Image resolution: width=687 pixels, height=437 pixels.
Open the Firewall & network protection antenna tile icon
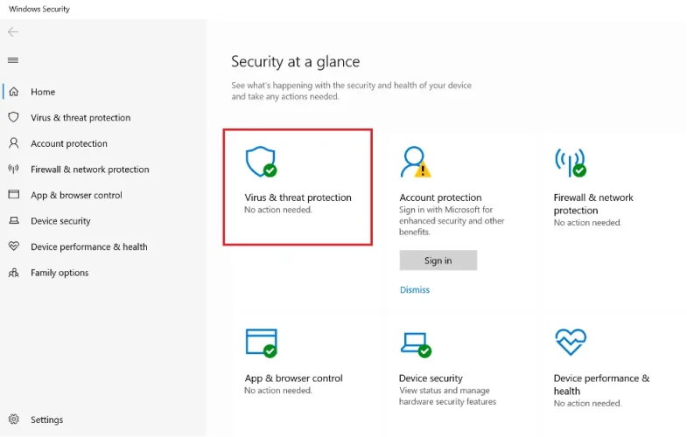click(570, 162)
